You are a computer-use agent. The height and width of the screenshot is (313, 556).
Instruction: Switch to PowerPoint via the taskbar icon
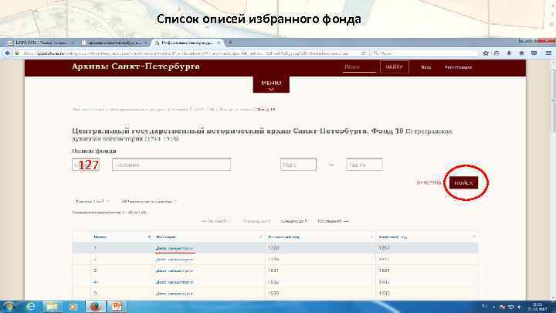pos(117,307)
